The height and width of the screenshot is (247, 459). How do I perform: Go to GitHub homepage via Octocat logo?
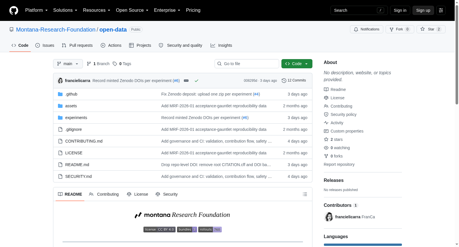coord(14,10)
